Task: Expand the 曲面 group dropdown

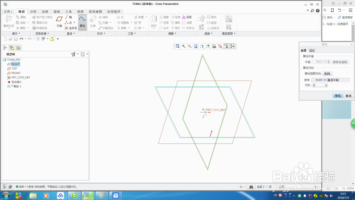Action: coord(208,33)
